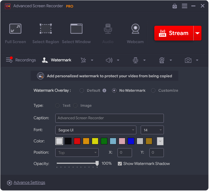Enable the Webcam icon
Image resolution: width=209 pixels, height=191 pixels.
pyautogui.click(x=135, y=29)
